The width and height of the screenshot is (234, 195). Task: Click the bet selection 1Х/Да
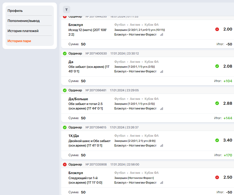pyautogui.click(x=74, y=136)
